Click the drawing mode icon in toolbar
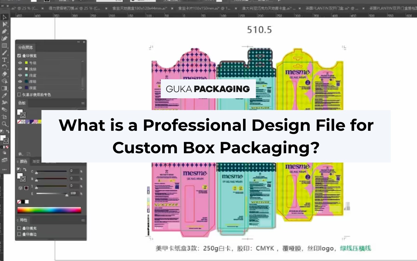This screenshot has height=261, width=417. [5, 153]
